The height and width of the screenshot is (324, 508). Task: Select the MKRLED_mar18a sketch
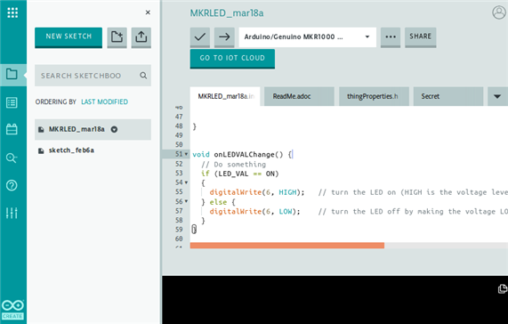93,129
